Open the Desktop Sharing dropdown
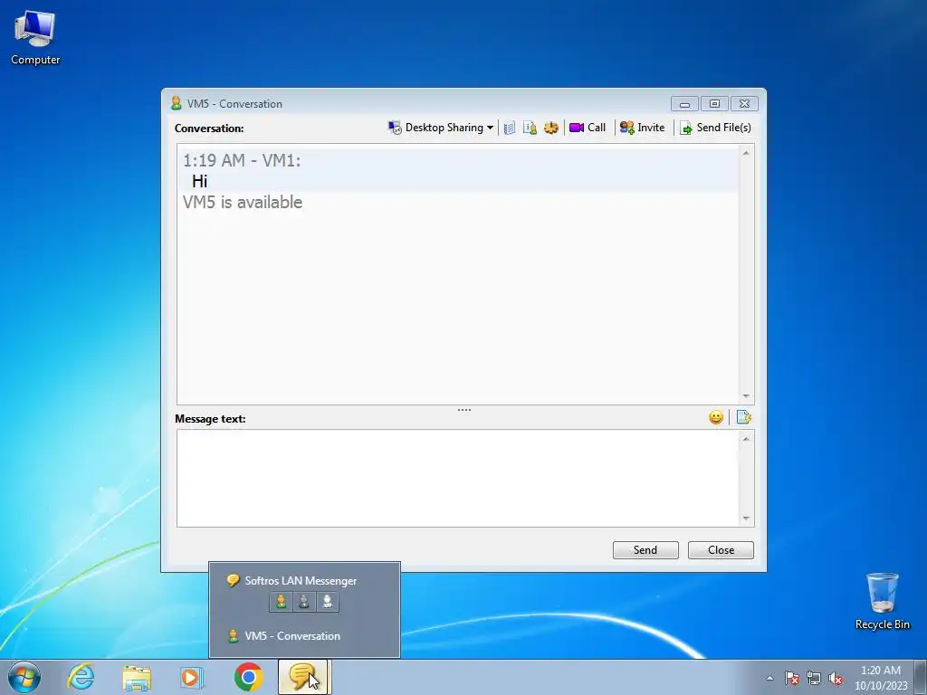The image size is (927, 695). pyautogui.click(x=441, y=128)
